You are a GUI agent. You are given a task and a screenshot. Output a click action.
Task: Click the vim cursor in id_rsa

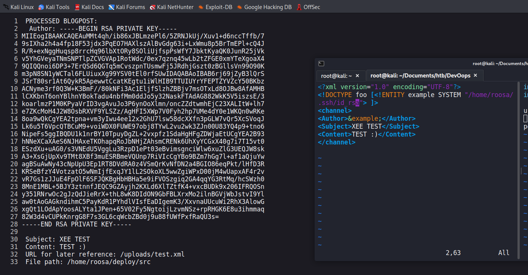(358, 103)
